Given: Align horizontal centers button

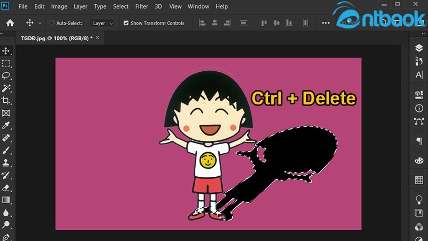Looking at the screenshot, I should pos(215,23).
